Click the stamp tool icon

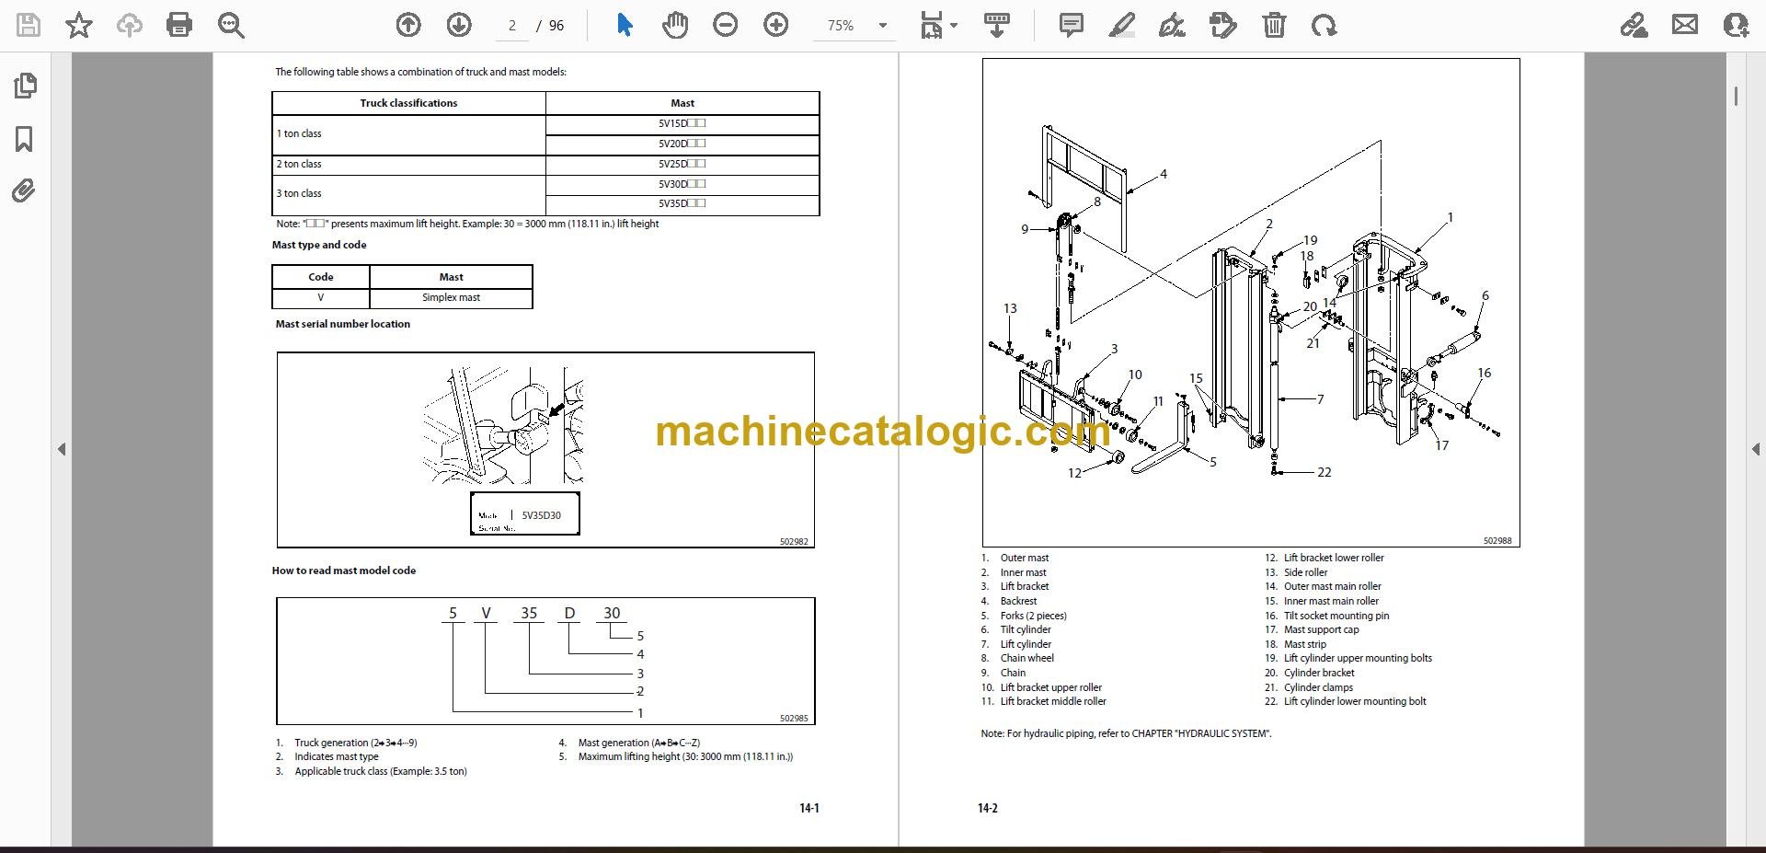1223,25
